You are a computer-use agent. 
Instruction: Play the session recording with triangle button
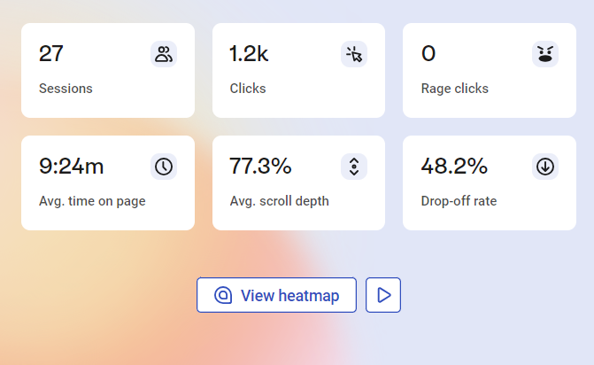coord(383,295)
